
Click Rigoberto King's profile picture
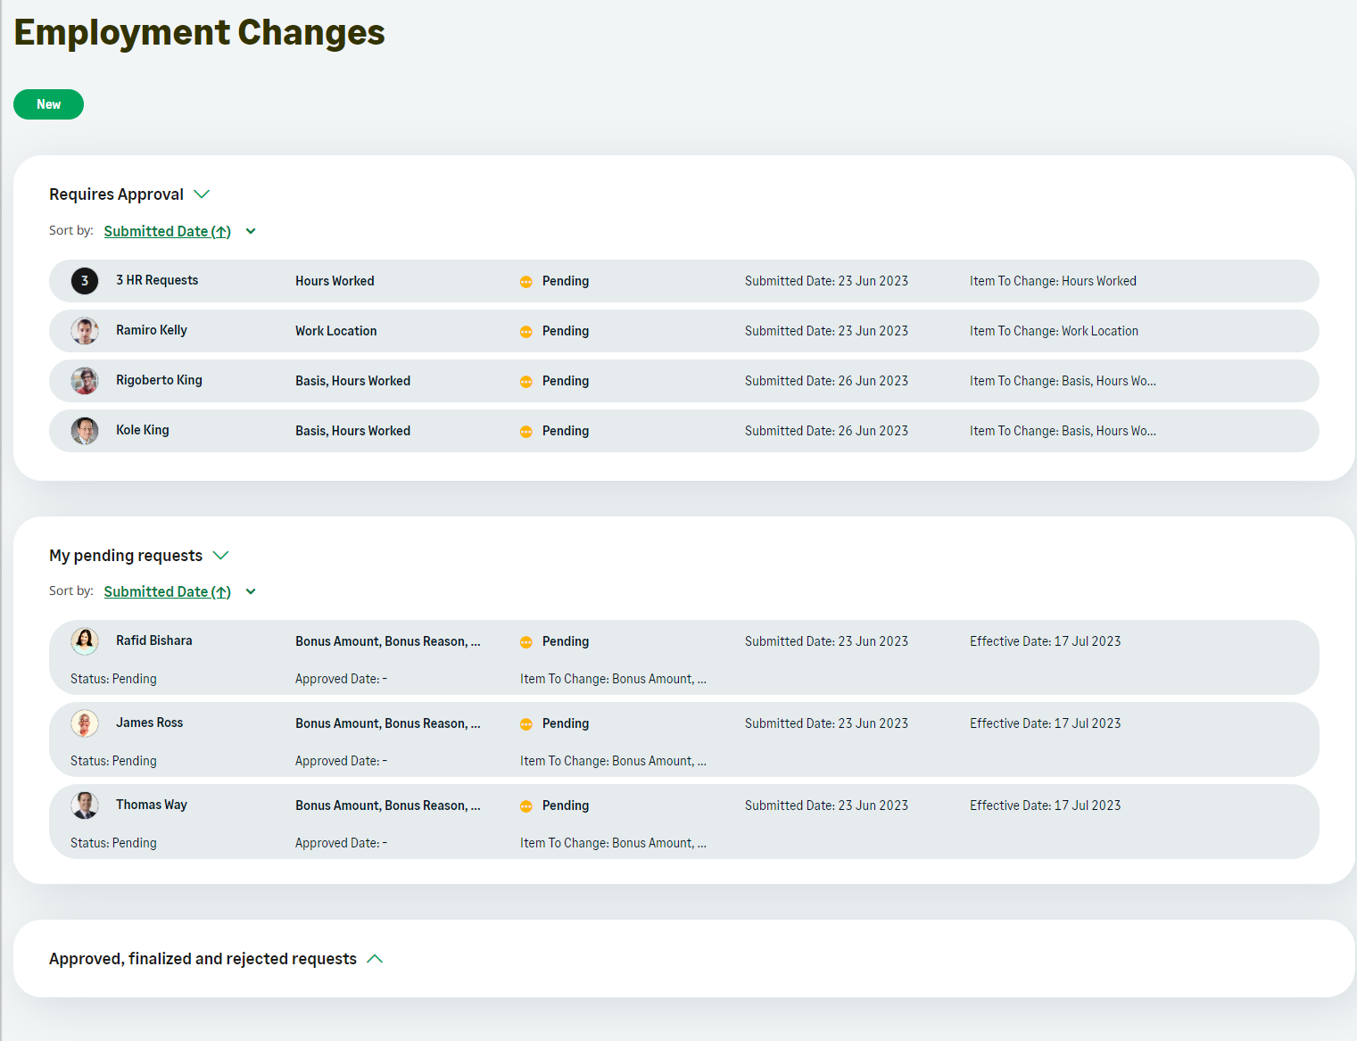[x=85, y=381]
